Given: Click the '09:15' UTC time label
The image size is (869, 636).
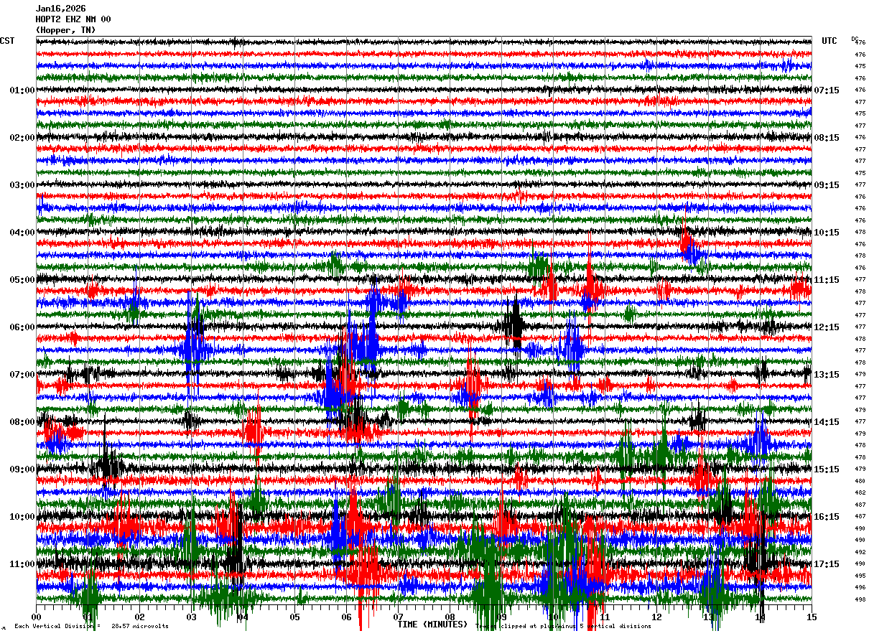Looking at the screenshot, I should point(827,185).
